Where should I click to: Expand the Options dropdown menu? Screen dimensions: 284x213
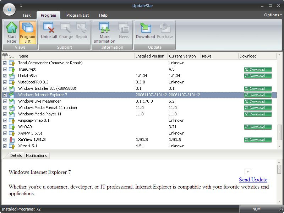[273, 15]
